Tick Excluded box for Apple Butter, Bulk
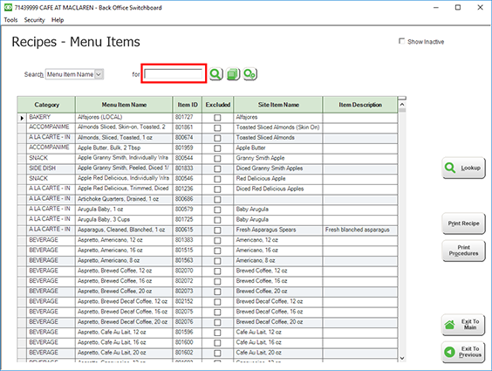492x371 pixels. tap(217, 148)
